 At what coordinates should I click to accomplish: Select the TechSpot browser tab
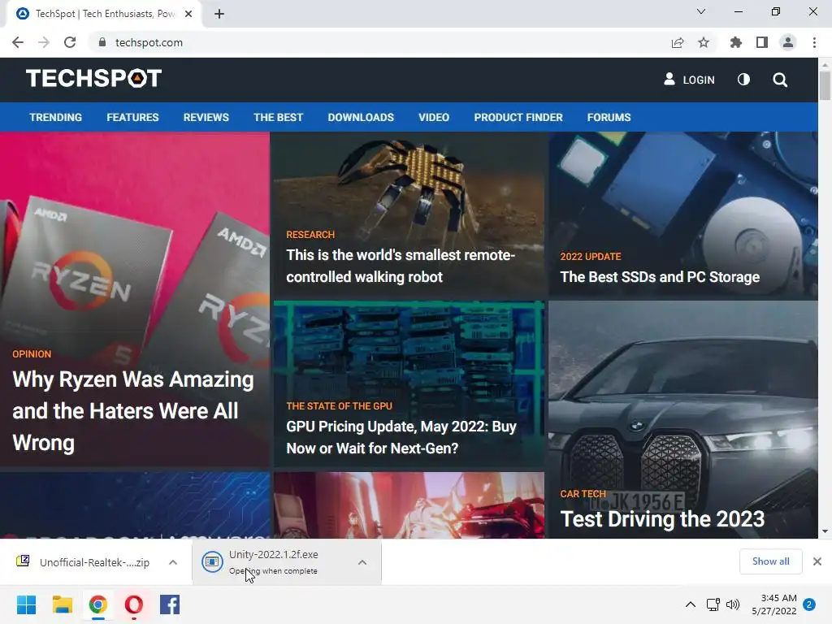pyautogui.click(x=104, y=14)
